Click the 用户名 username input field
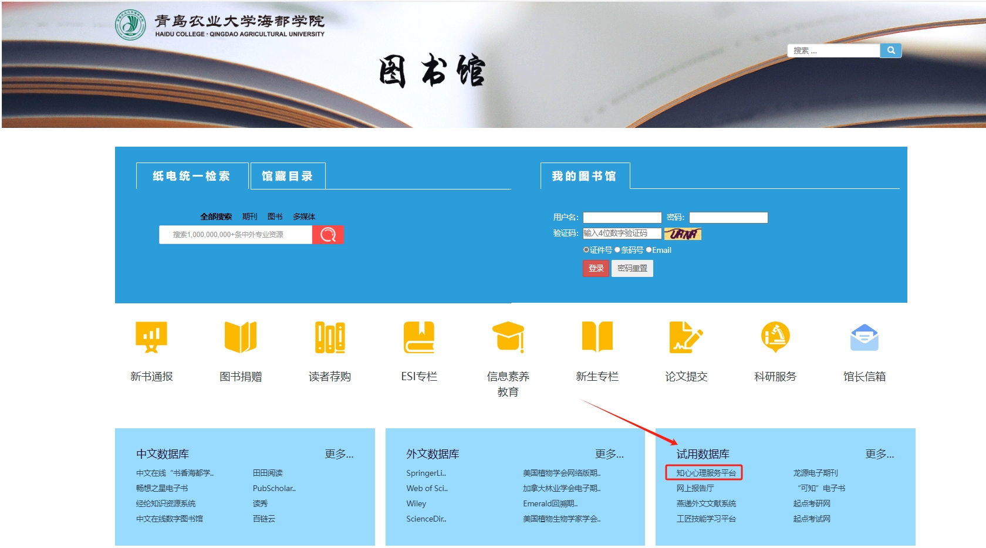This screenshot has height=548, width=986. click(622, 218)
